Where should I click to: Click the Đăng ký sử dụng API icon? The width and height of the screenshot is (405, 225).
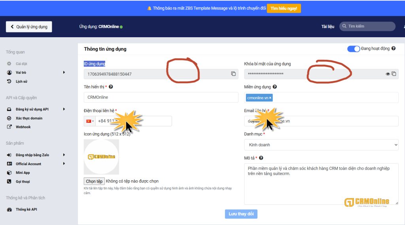click(x=9, y=109)
